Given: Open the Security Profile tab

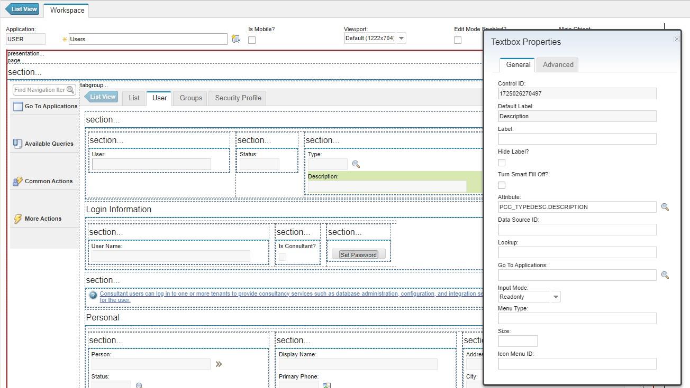Looking at the screenshot, I should tap(237, 98).
